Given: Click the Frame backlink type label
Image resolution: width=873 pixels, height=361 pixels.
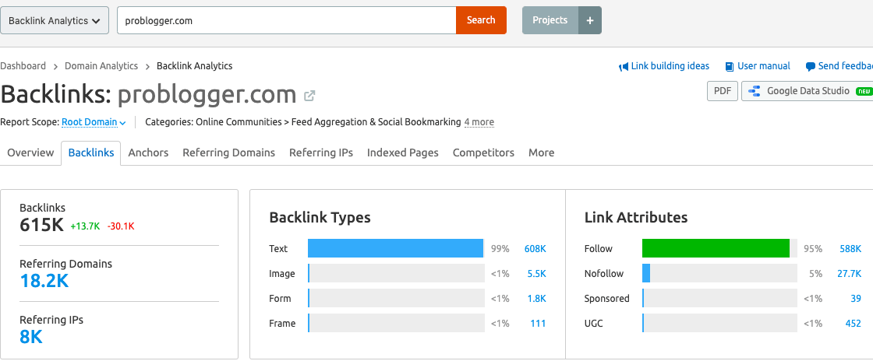Looking at the screenshot, I should (x=282, y=324).
